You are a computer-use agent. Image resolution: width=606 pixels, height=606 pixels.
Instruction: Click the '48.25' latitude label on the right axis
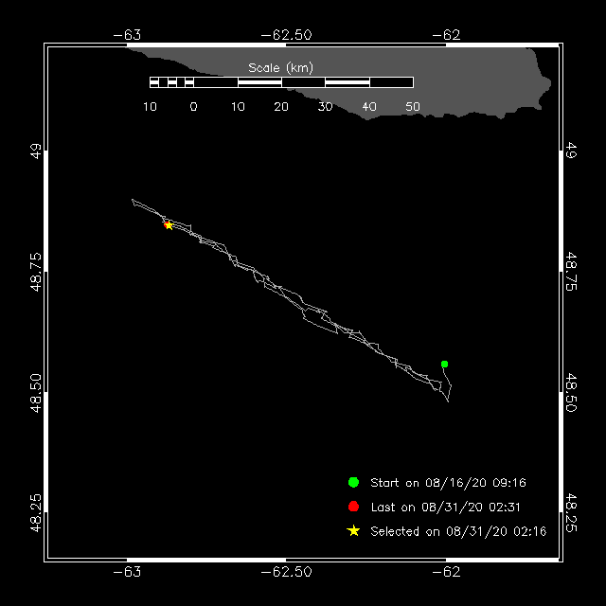pos(571,513)
